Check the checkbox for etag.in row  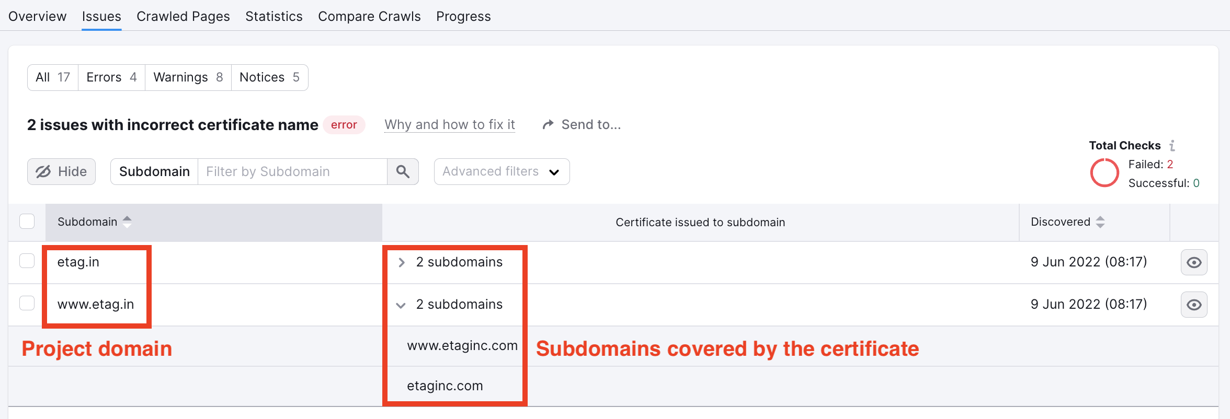[x=27, y=260]
